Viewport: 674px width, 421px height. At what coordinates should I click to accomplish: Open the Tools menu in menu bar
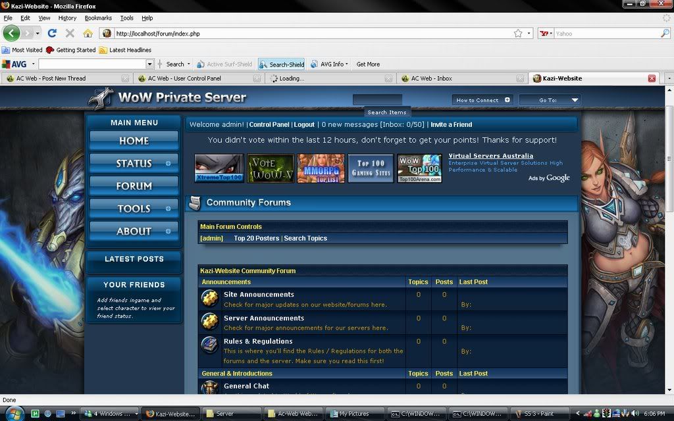pyautogui.click(x=127, y=18)
